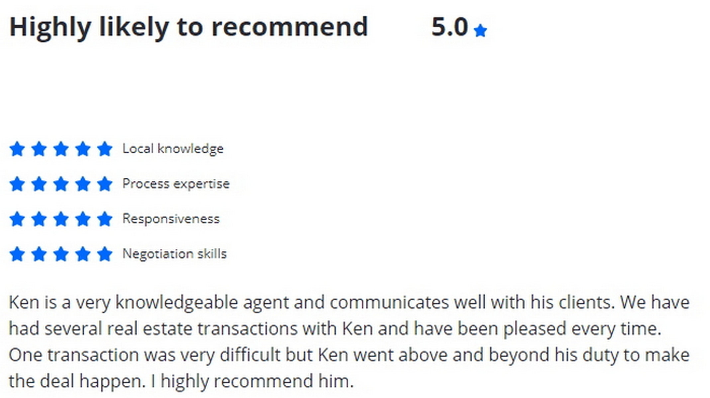
Task: Click the "Local knowledge" label
Action: 173,149
